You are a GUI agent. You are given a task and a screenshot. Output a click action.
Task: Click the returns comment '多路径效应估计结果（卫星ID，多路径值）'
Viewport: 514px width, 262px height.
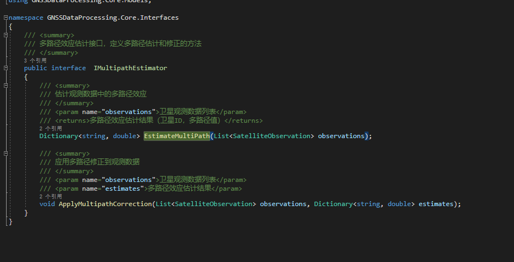click(157, 121)
